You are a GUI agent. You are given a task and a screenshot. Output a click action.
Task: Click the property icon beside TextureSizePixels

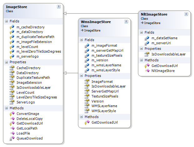[x=87, y=96]
